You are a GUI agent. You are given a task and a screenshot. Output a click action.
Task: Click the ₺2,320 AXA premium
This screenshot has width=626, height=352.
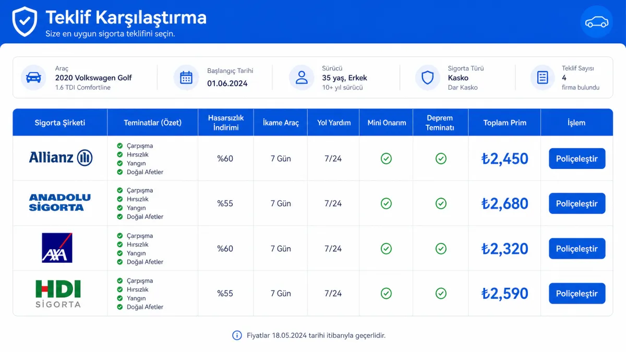click(505, 249)
